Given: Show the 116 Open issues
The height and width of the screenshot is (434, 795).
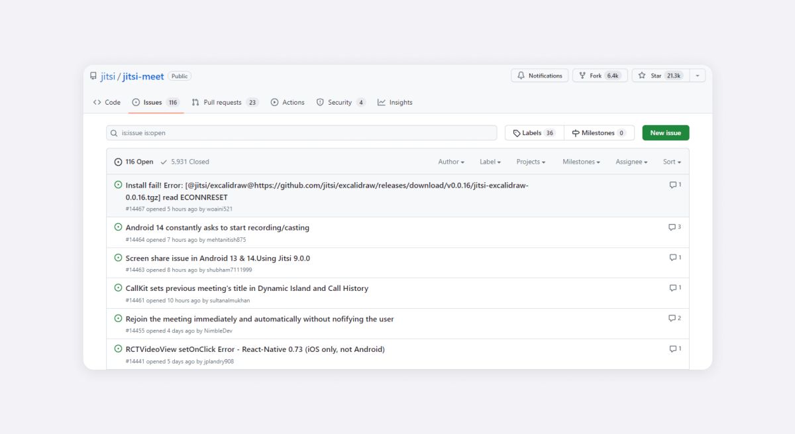Looking at the screenshot, I should [134, 162].
